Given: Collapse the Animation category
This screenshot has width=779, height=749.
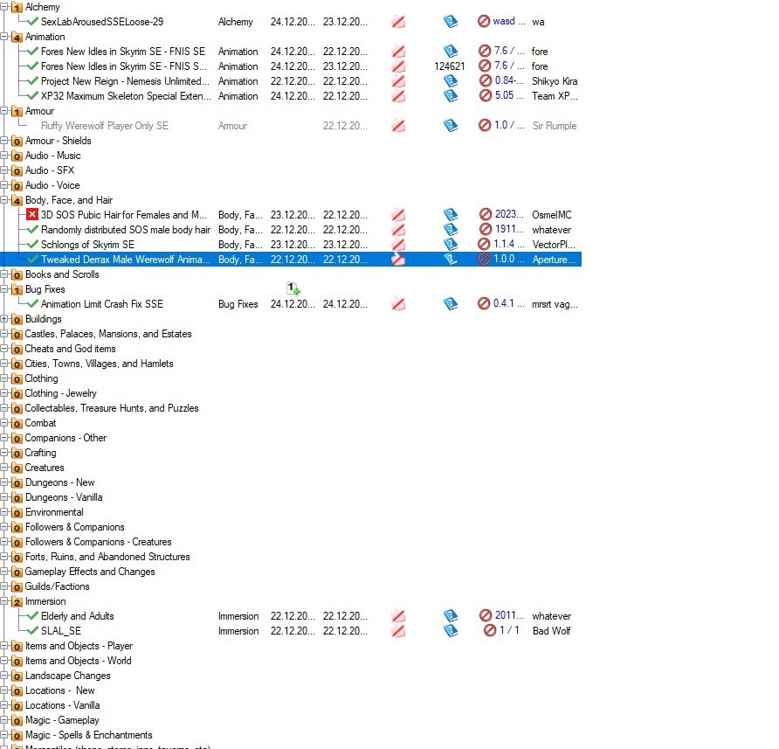Looking at the screenshot, I should click(x=5, y=37).
